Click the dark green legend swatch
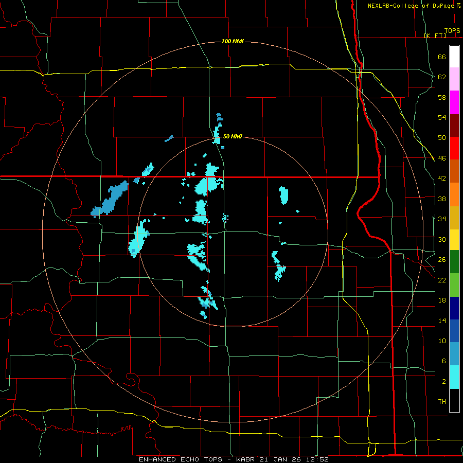Image resolution: width=463 pixels, height=463 pixels. pyautogui.click(x=454, y=262)
